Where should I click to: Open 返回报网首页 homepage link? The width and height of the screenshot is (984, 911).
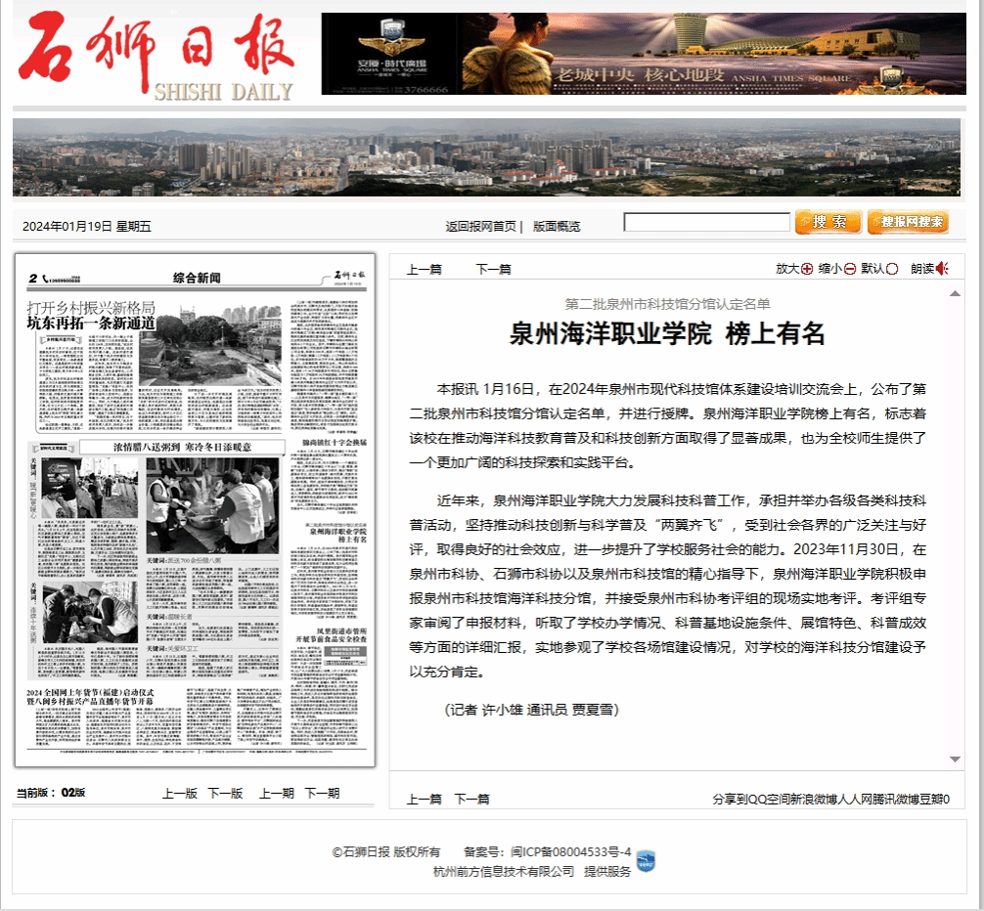tap(480, 226)
